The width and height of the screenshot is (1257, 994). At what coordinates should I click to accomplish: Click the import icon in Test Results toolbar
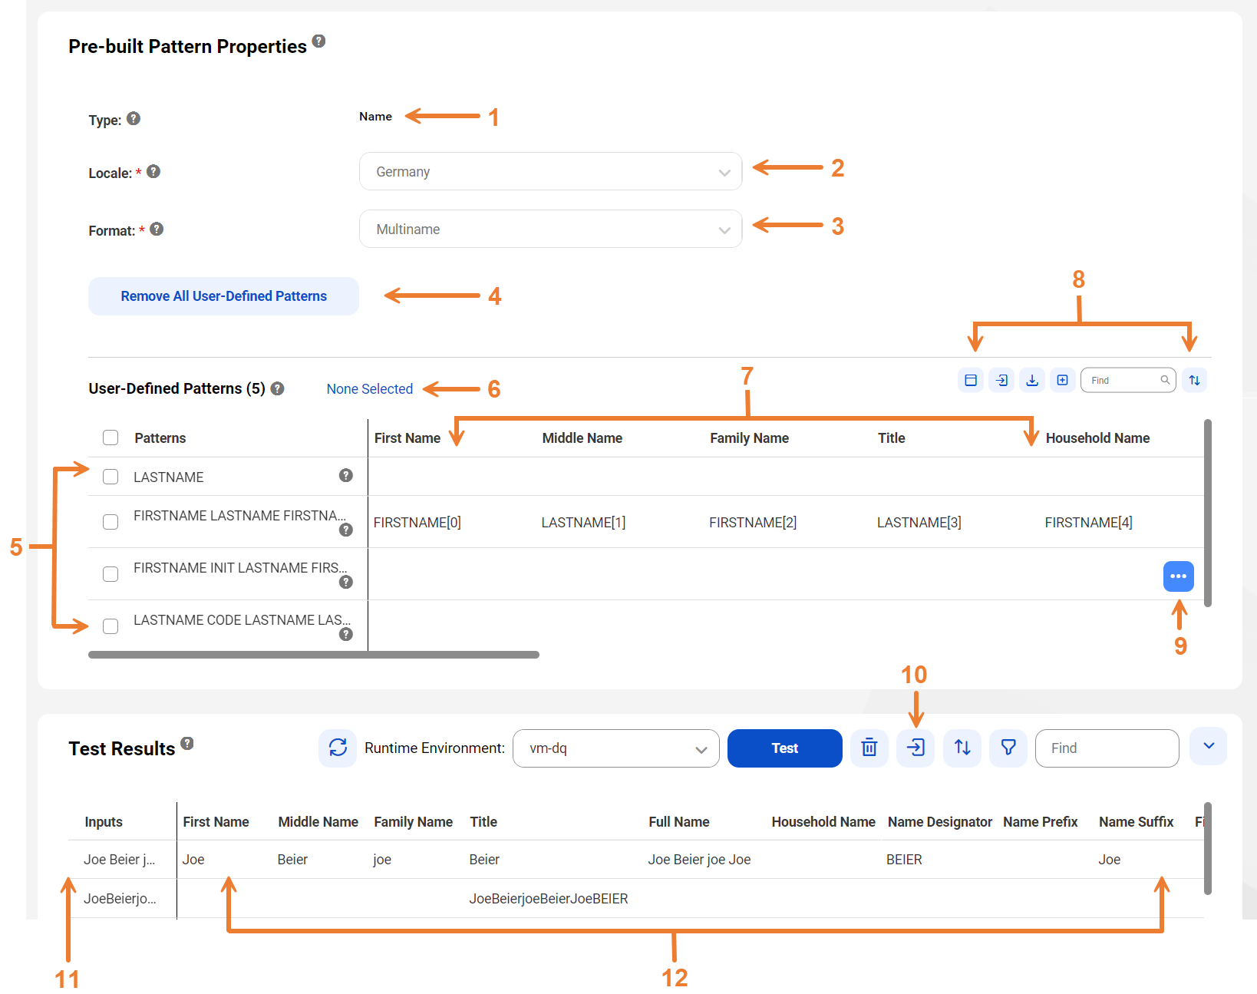[x=916, y=748]
